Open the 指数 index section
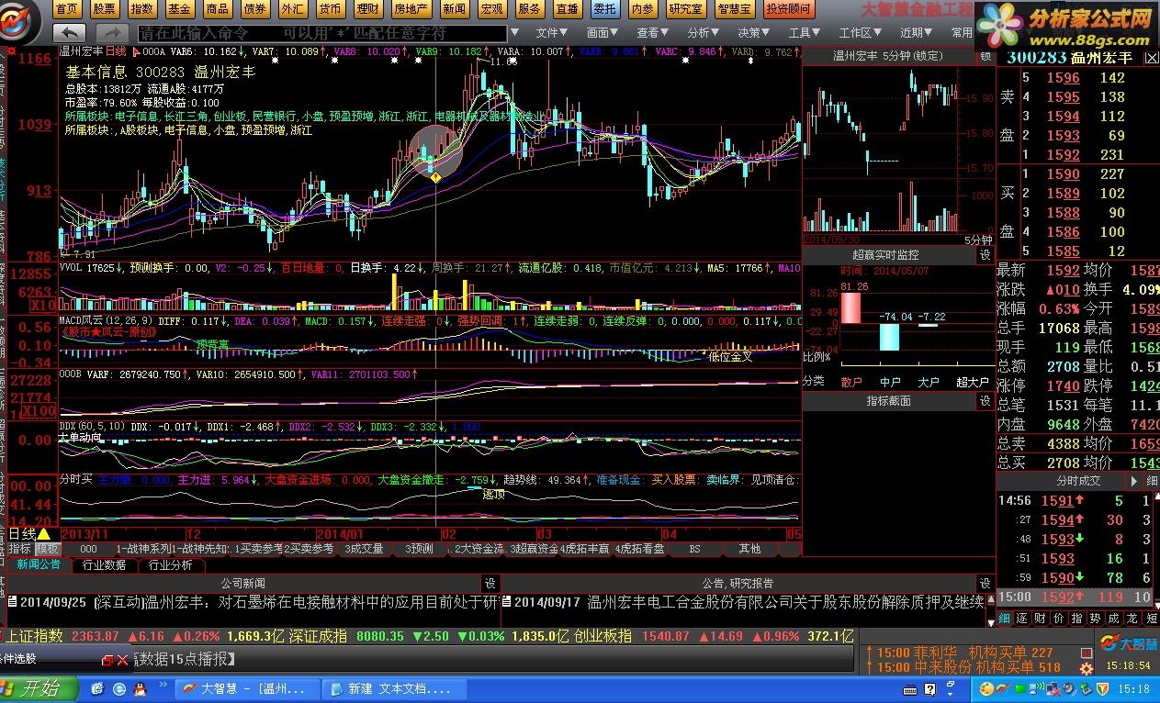 coord(141,9)
